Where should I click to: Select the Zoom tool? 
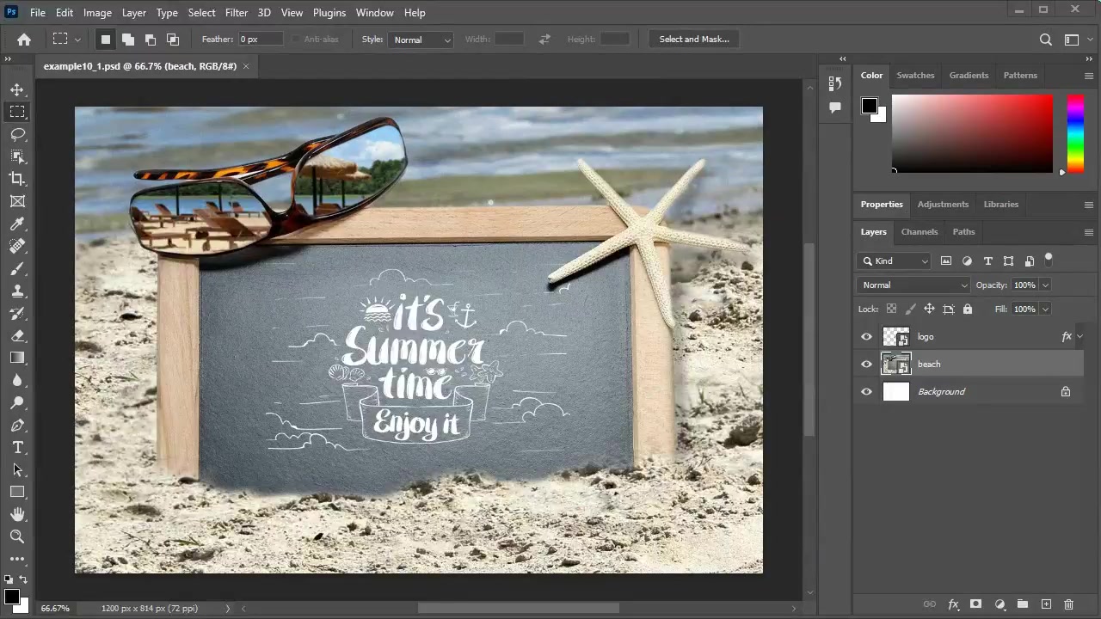pyautogui.click(x=17, y=536)
